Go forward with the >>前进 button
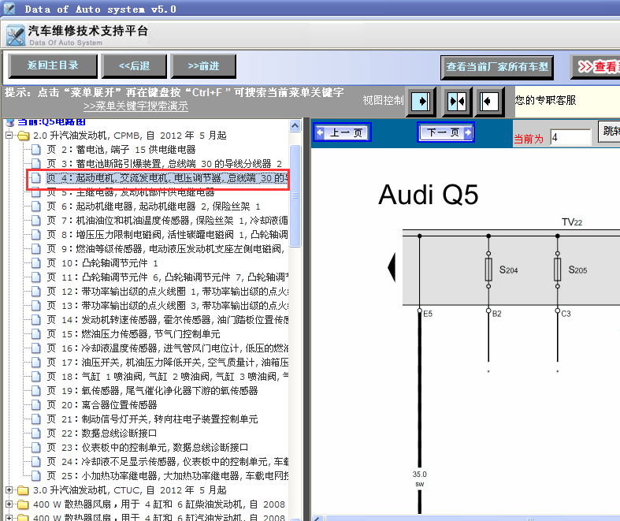 coord(203,66)
